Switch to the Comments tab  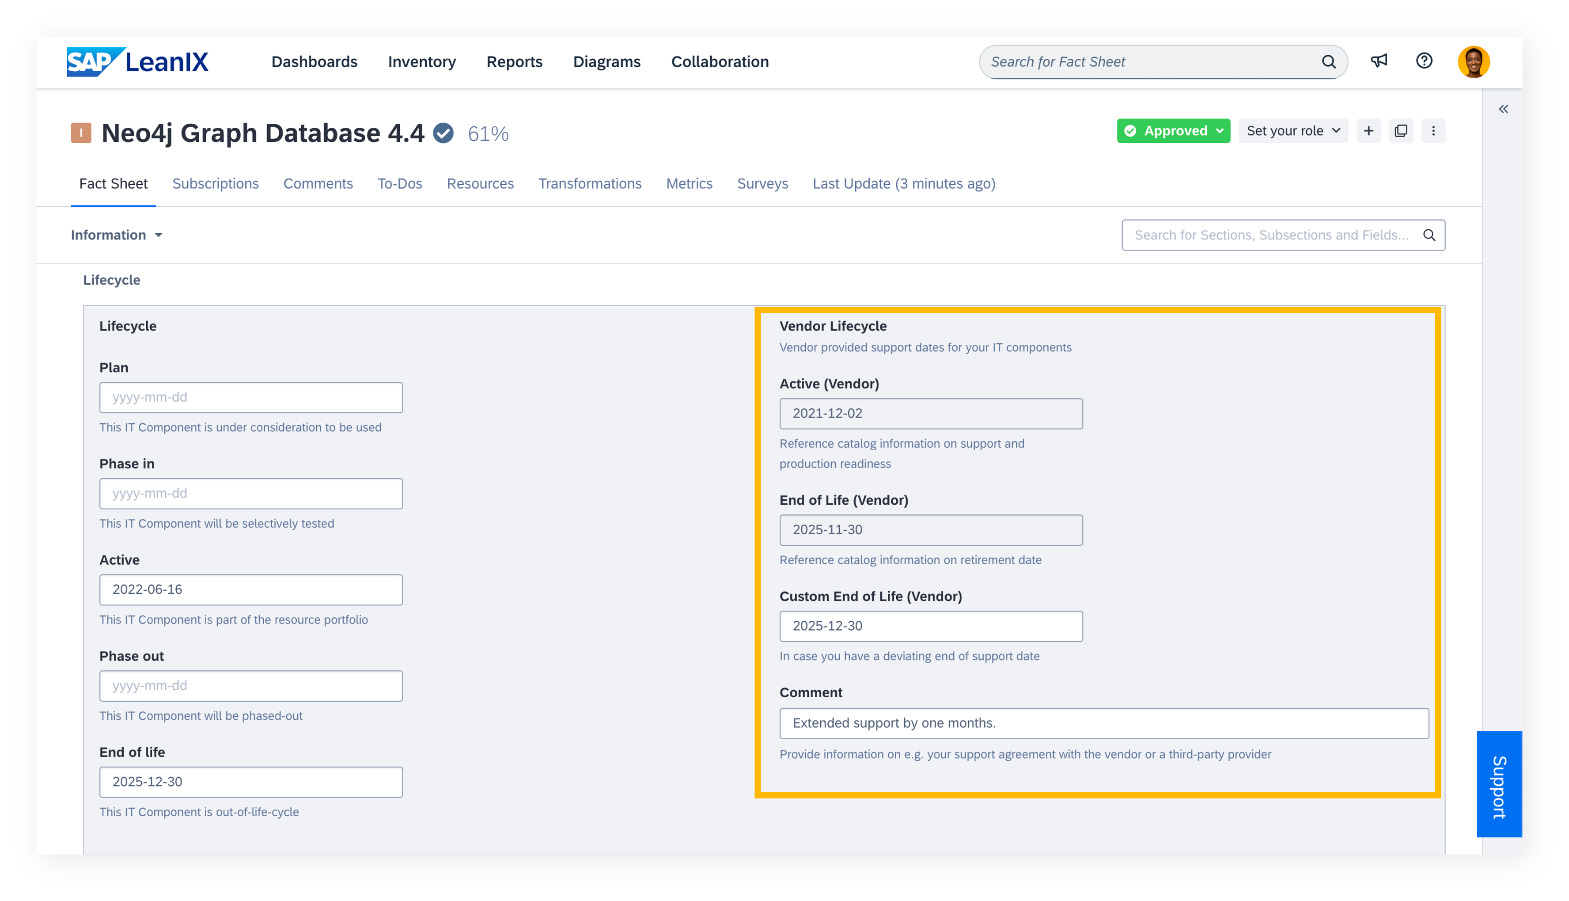click(x=318, y=184)
